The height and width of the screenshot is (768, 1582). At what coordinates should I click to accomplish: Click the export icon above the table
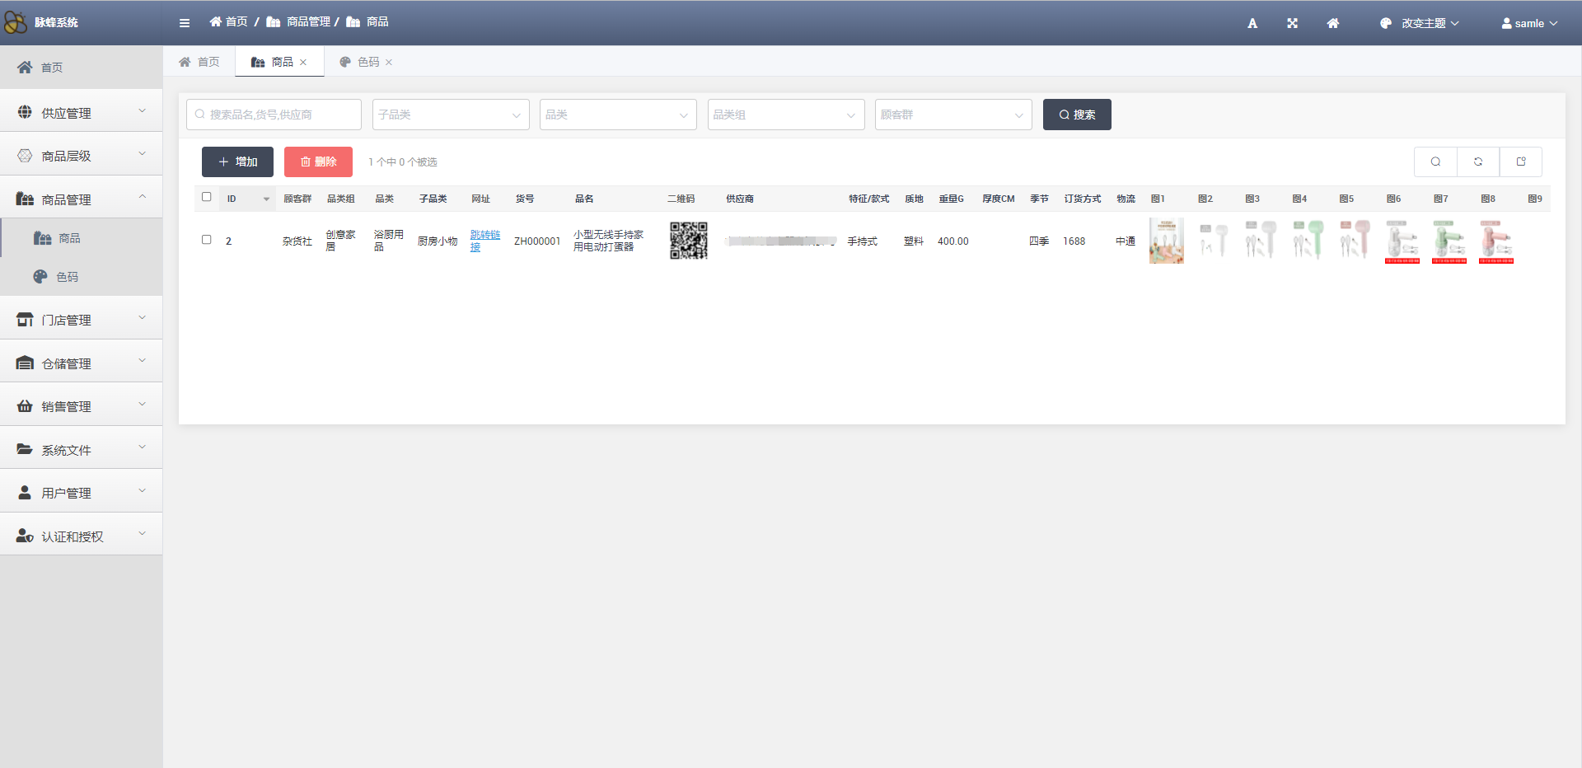(1520, 162)
